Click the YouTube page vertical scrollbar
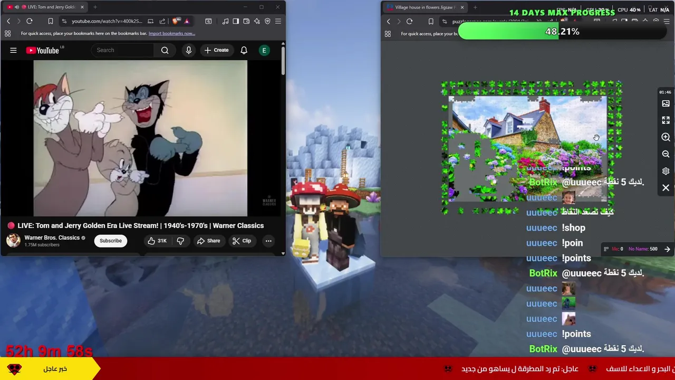Image resolution: width=675 pixels, height=380 pixels. tap(283, 61)
